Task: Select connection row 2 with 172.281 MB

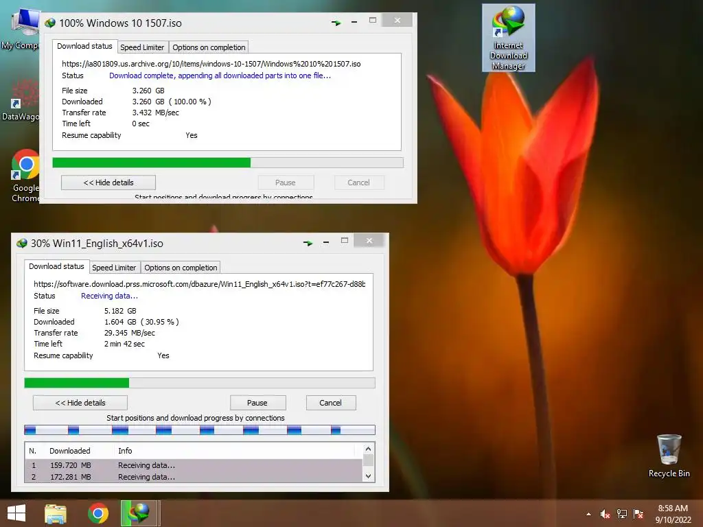Action: pyautogui.click(x=193, y=477)
